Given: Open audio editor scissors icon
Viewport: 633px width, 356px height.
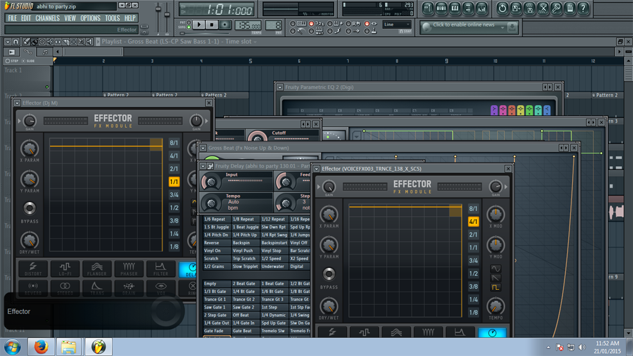Looking at the screenshot, I should (x=543, y=8).
